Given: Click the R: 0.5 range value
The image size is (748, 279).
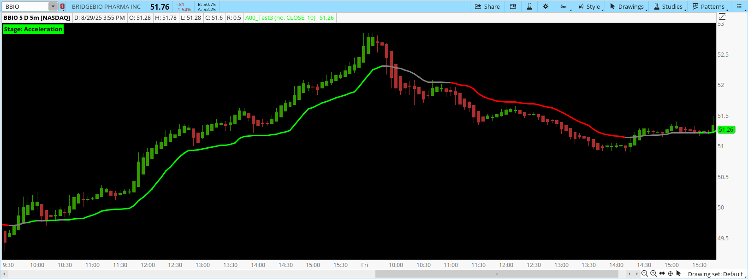Looking at the screenshot, I should click(234, 17).
